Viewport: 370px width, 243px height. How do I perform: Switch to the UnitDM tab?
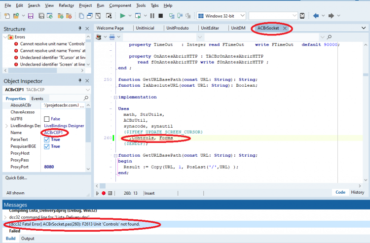coord(238,28)
